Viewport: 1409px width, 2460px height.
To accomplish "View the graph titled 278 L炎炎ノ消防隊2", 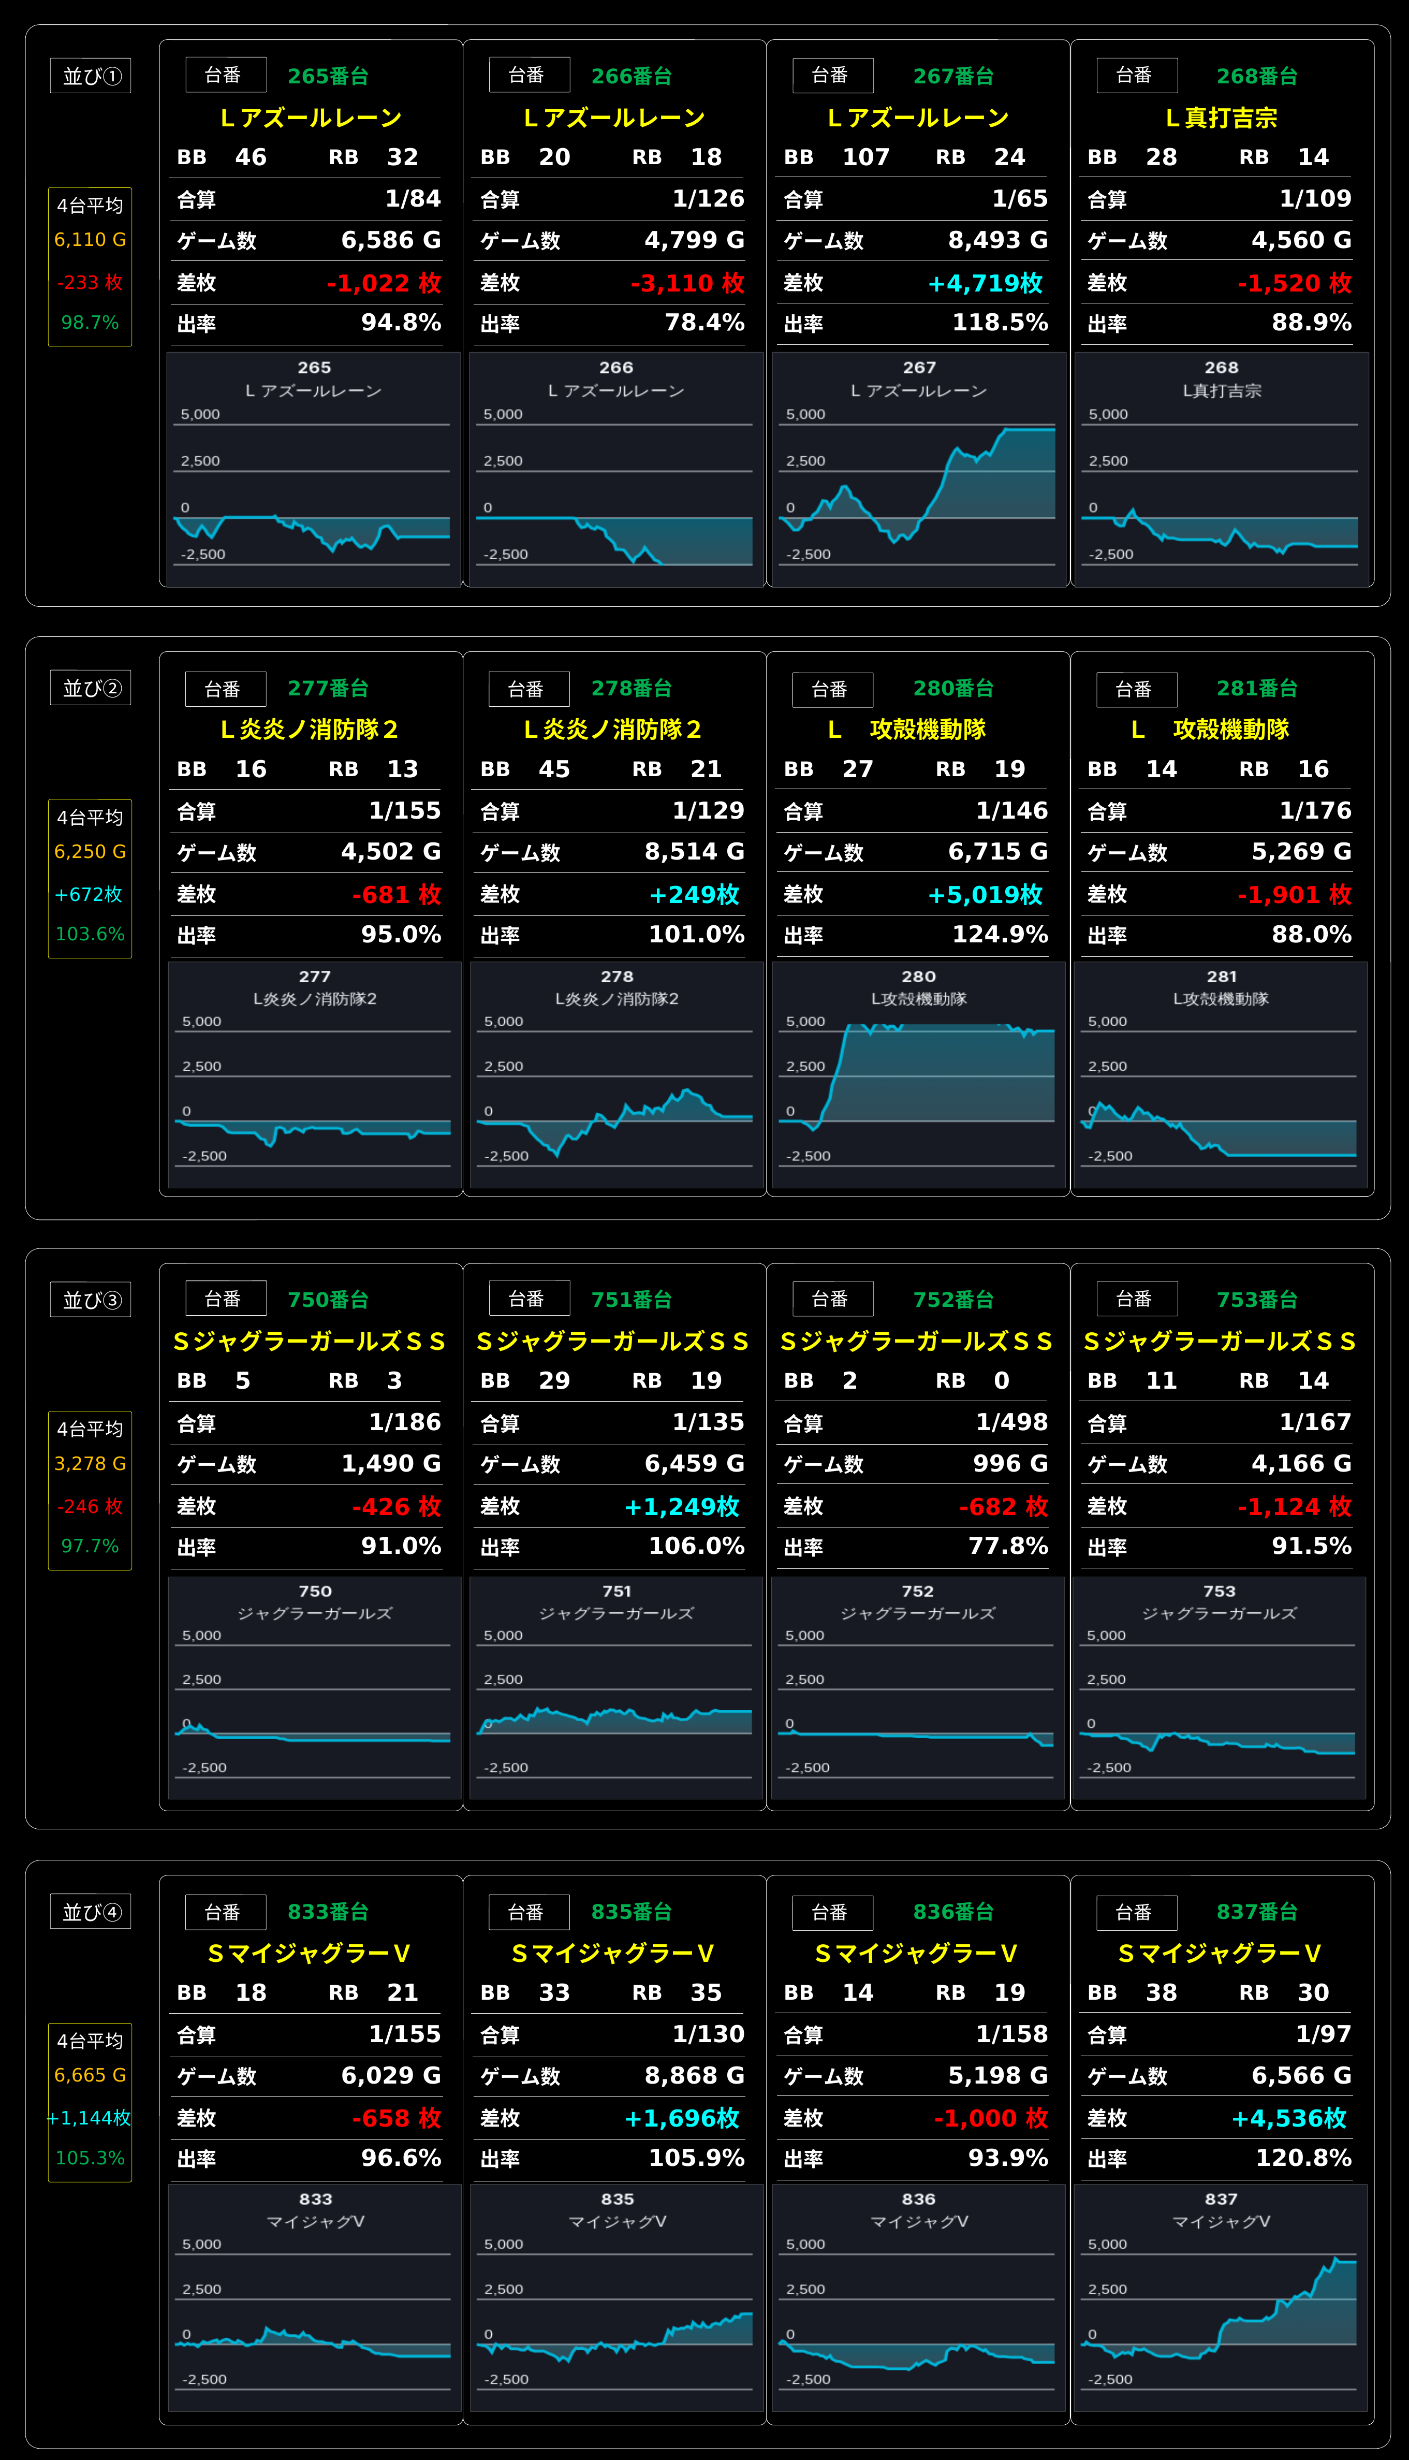I will 618,1075.
